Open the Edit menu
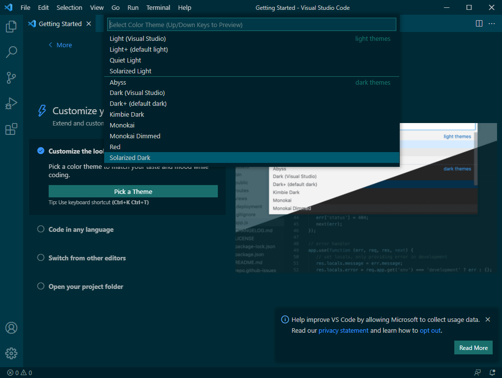 pyautogui.click(x=43, y=7)
